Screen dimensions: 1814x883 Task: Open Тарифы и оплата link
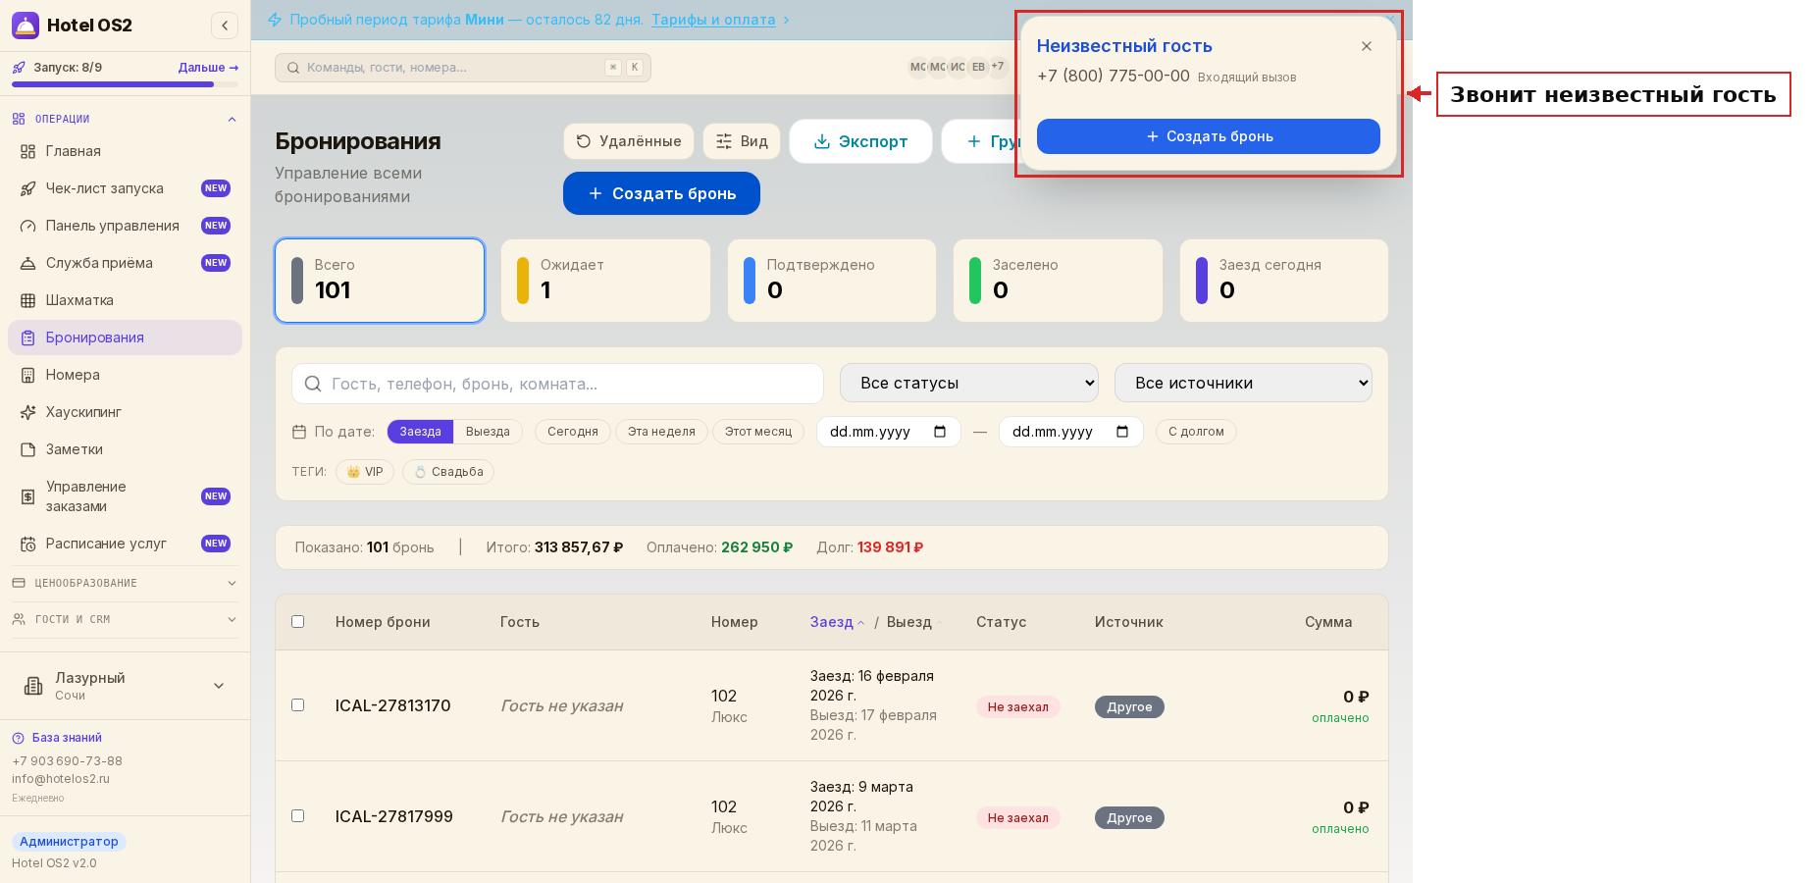tap(713, 20)
